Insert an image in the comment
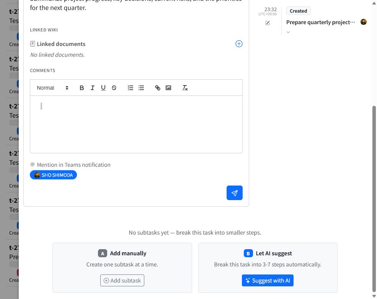Image resolution: width=377 pixels, height=299 pixels. pos(168,88)
